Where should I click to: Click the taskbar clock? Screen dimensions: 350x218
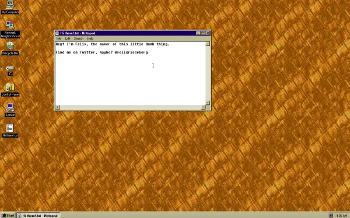pyautogui.click(x=341, y=216)
